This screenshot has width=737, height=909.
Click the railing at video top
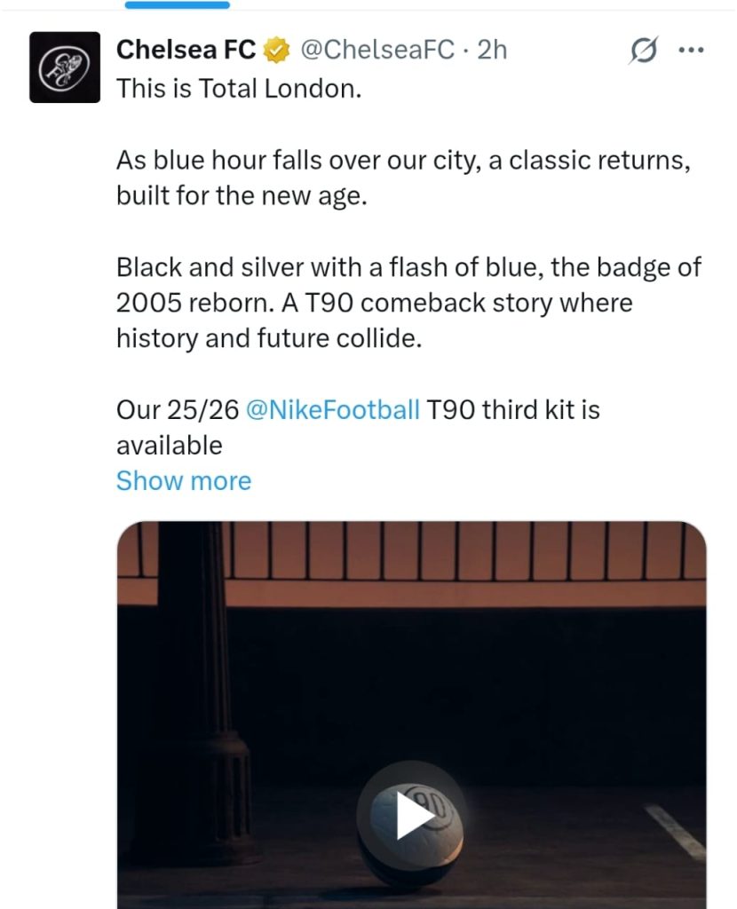[412, 550]
